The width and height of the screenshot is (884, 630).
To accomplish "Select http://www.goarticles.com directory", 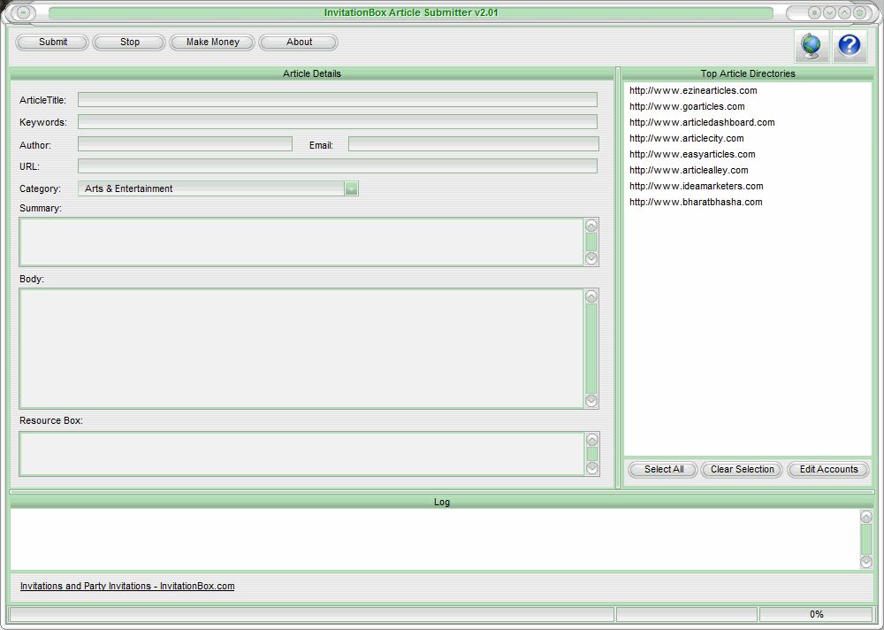I will (687, 106).
